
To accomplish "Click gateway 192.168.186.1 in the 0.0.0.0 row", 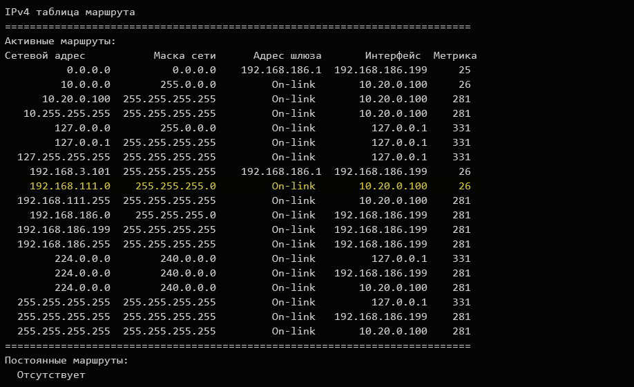I will point(281,70).
